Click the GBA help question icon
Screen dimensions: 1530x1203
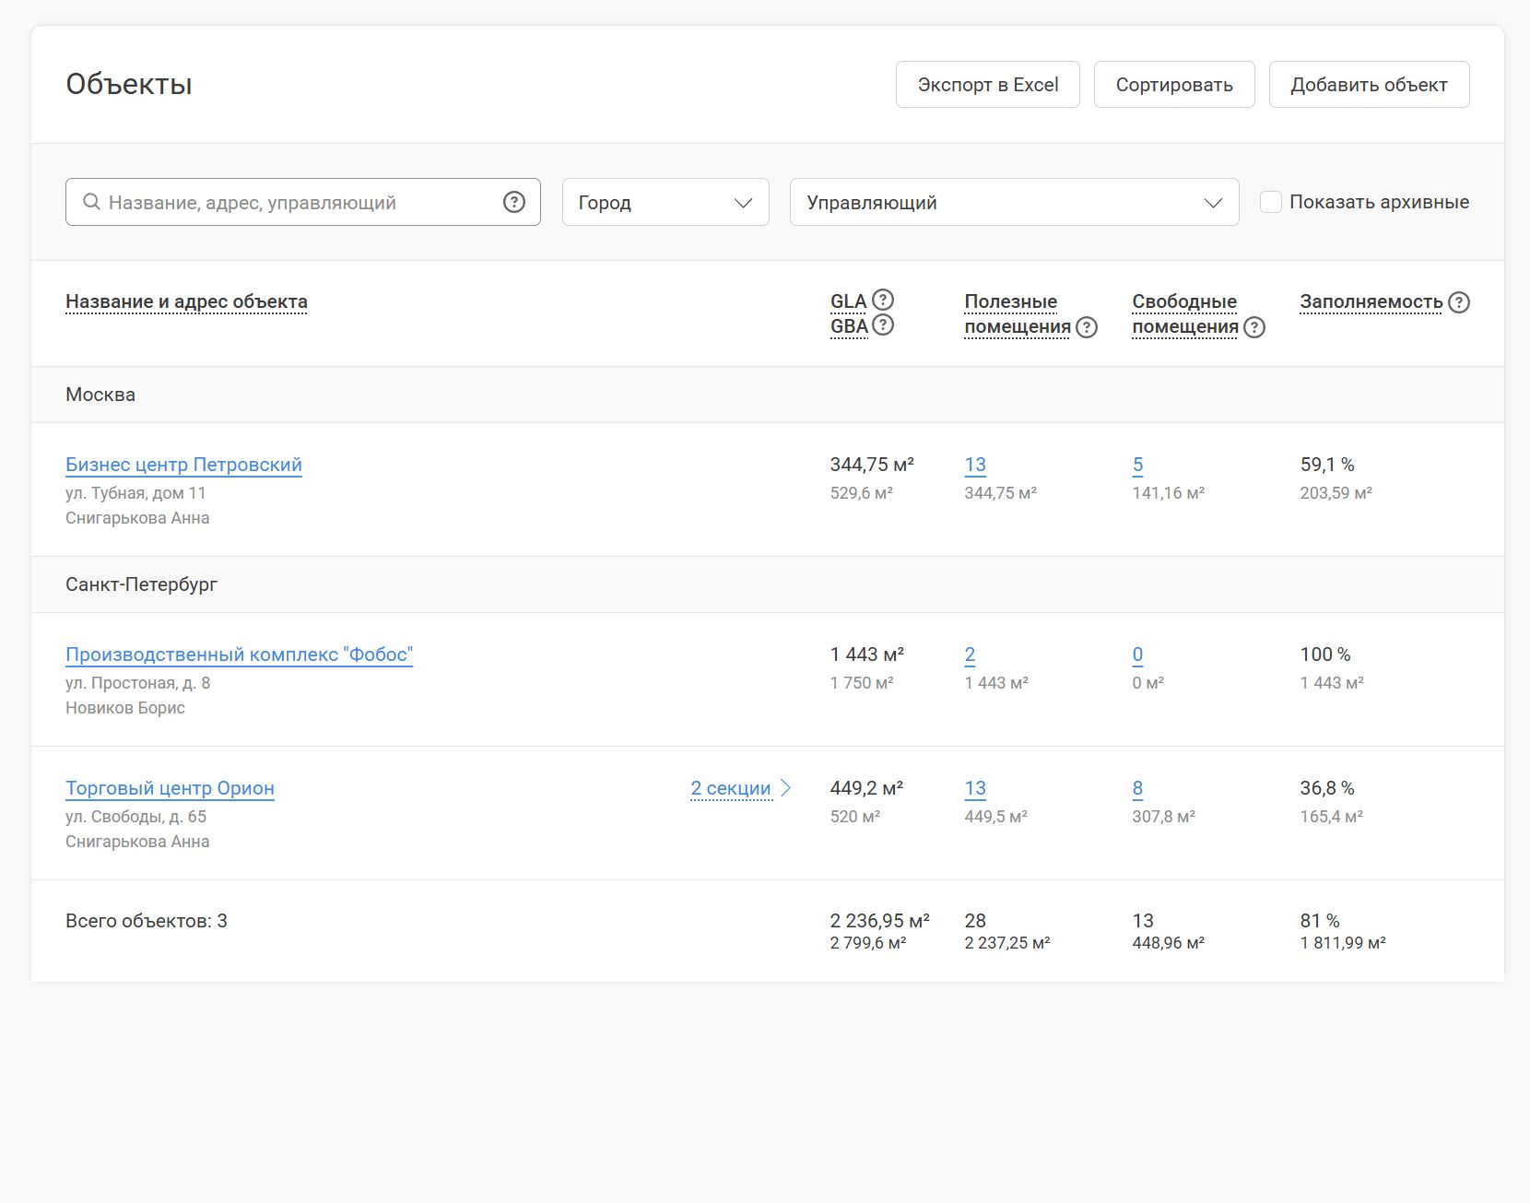click(883, 324)
